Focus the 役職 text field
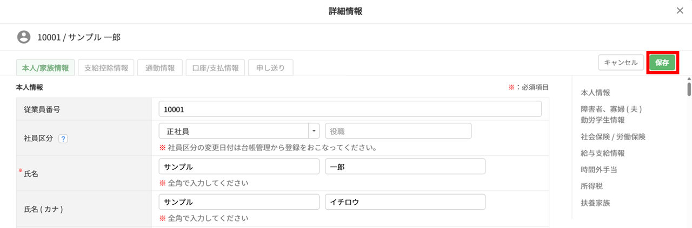The height and width of the screenshot is (228, 692). click(398, 131)
